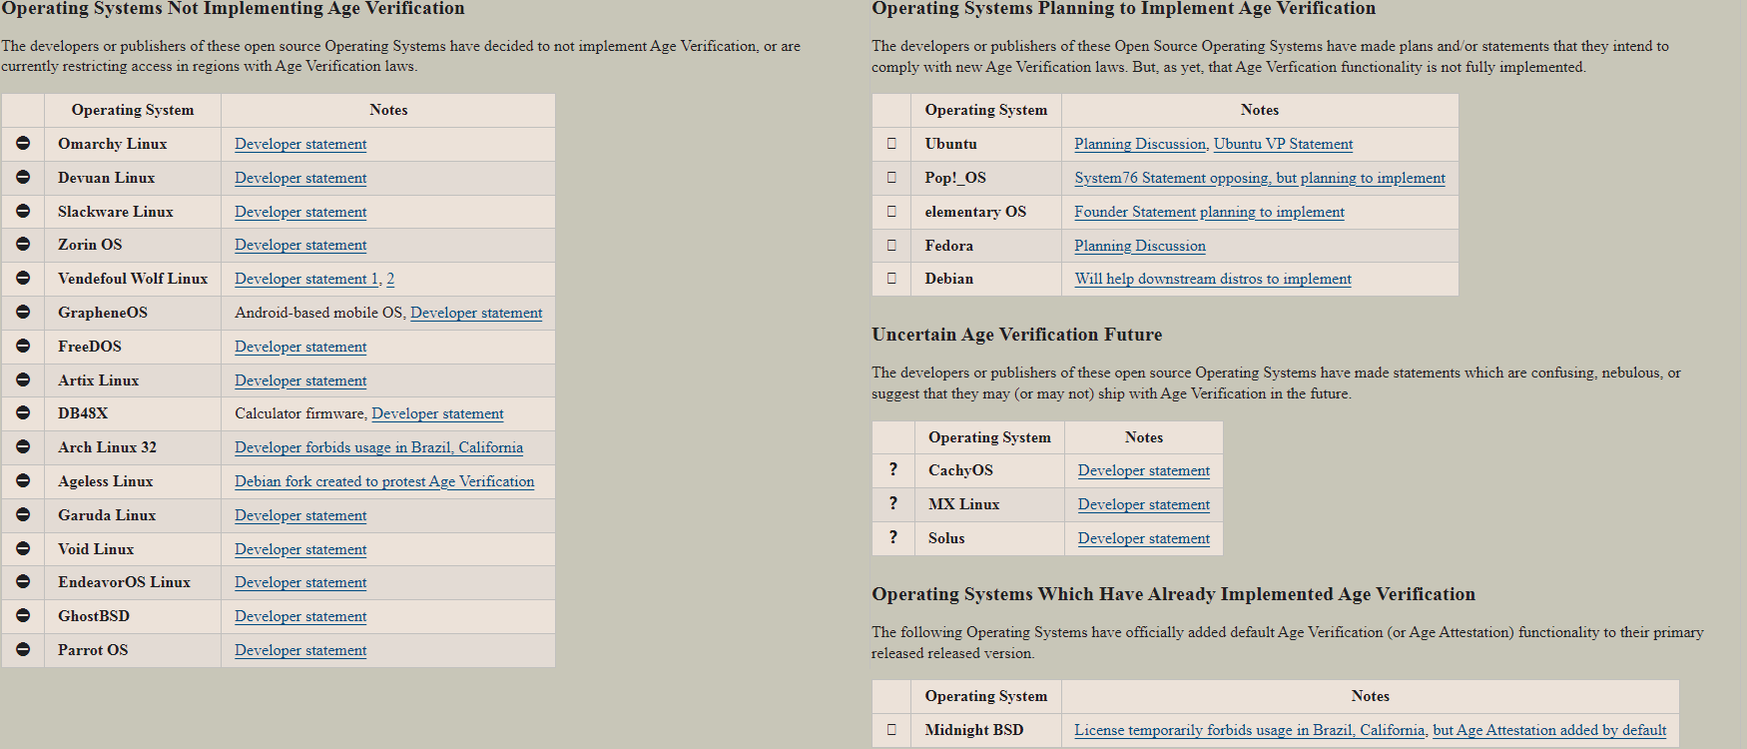Click the "Android-based mobile OS" note text
This screenshot has height=749, width=1747.
pyautogui.click(x=318, y=313)
